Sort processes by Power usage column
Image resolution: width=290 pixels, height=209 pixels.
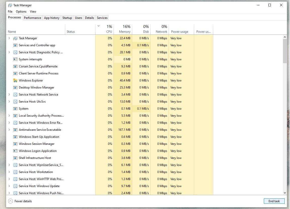[x=181, y=29]
